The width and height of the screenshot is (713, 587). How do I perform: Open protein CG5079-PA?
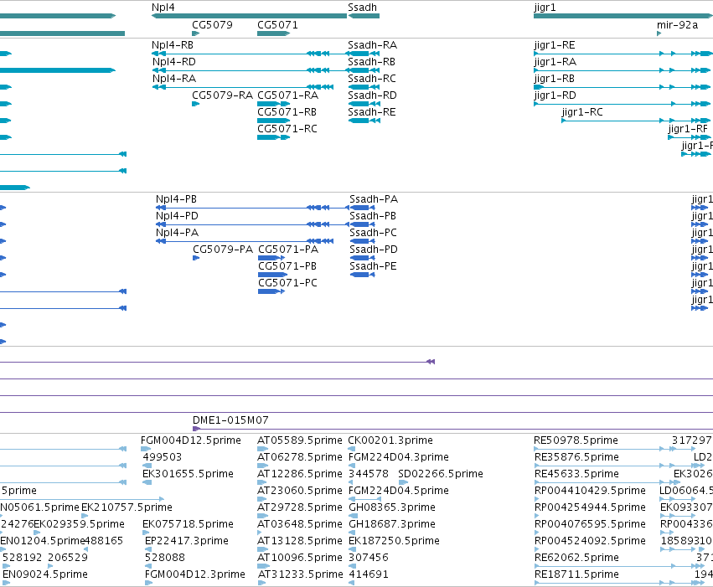click(x=222, y=250)
